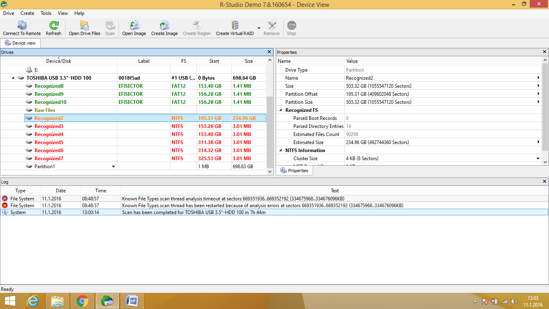The width and height of the screenshot is (549, 309).
Task: Select the Recognized2 partition row
Action: pos(145,118)
